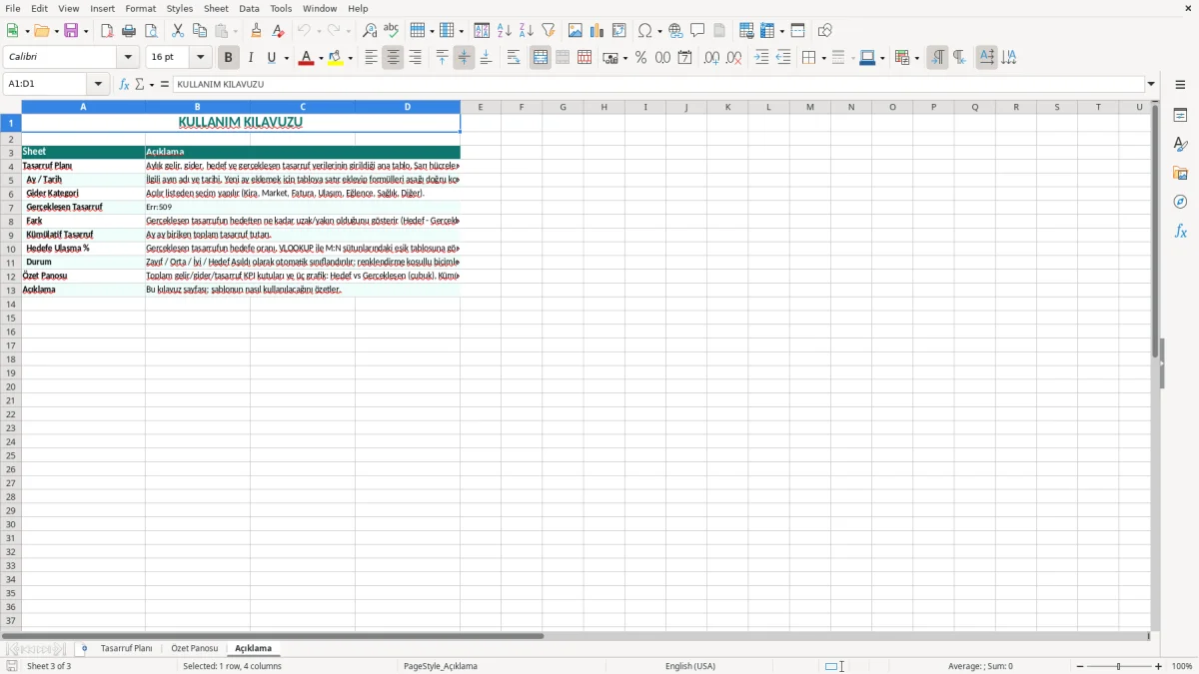Click zoom in plus button
The height and width of the screenshot is (674, 1199).
tap(1159, 666)
